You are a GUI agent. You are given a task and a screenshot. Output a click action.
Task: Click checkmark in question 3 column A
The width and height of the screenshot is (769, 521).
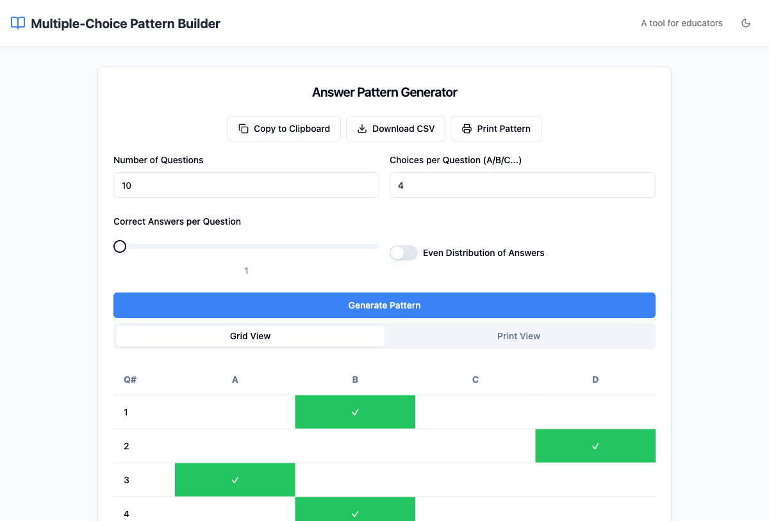pyautogui.click(x=235, y=480)
